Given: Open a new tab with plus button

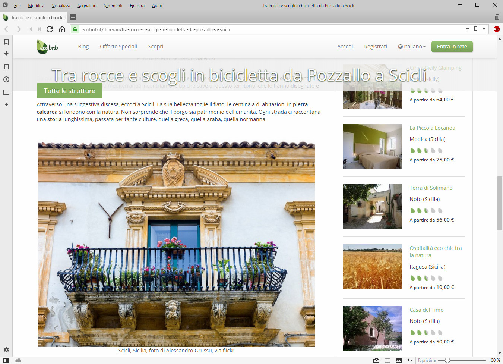Looking at the screenshot, I should tap(73, 17).
